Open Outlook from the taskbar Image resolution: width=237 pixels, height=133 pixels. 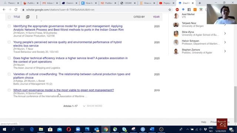pyautogui.click(x=96, y=129)
